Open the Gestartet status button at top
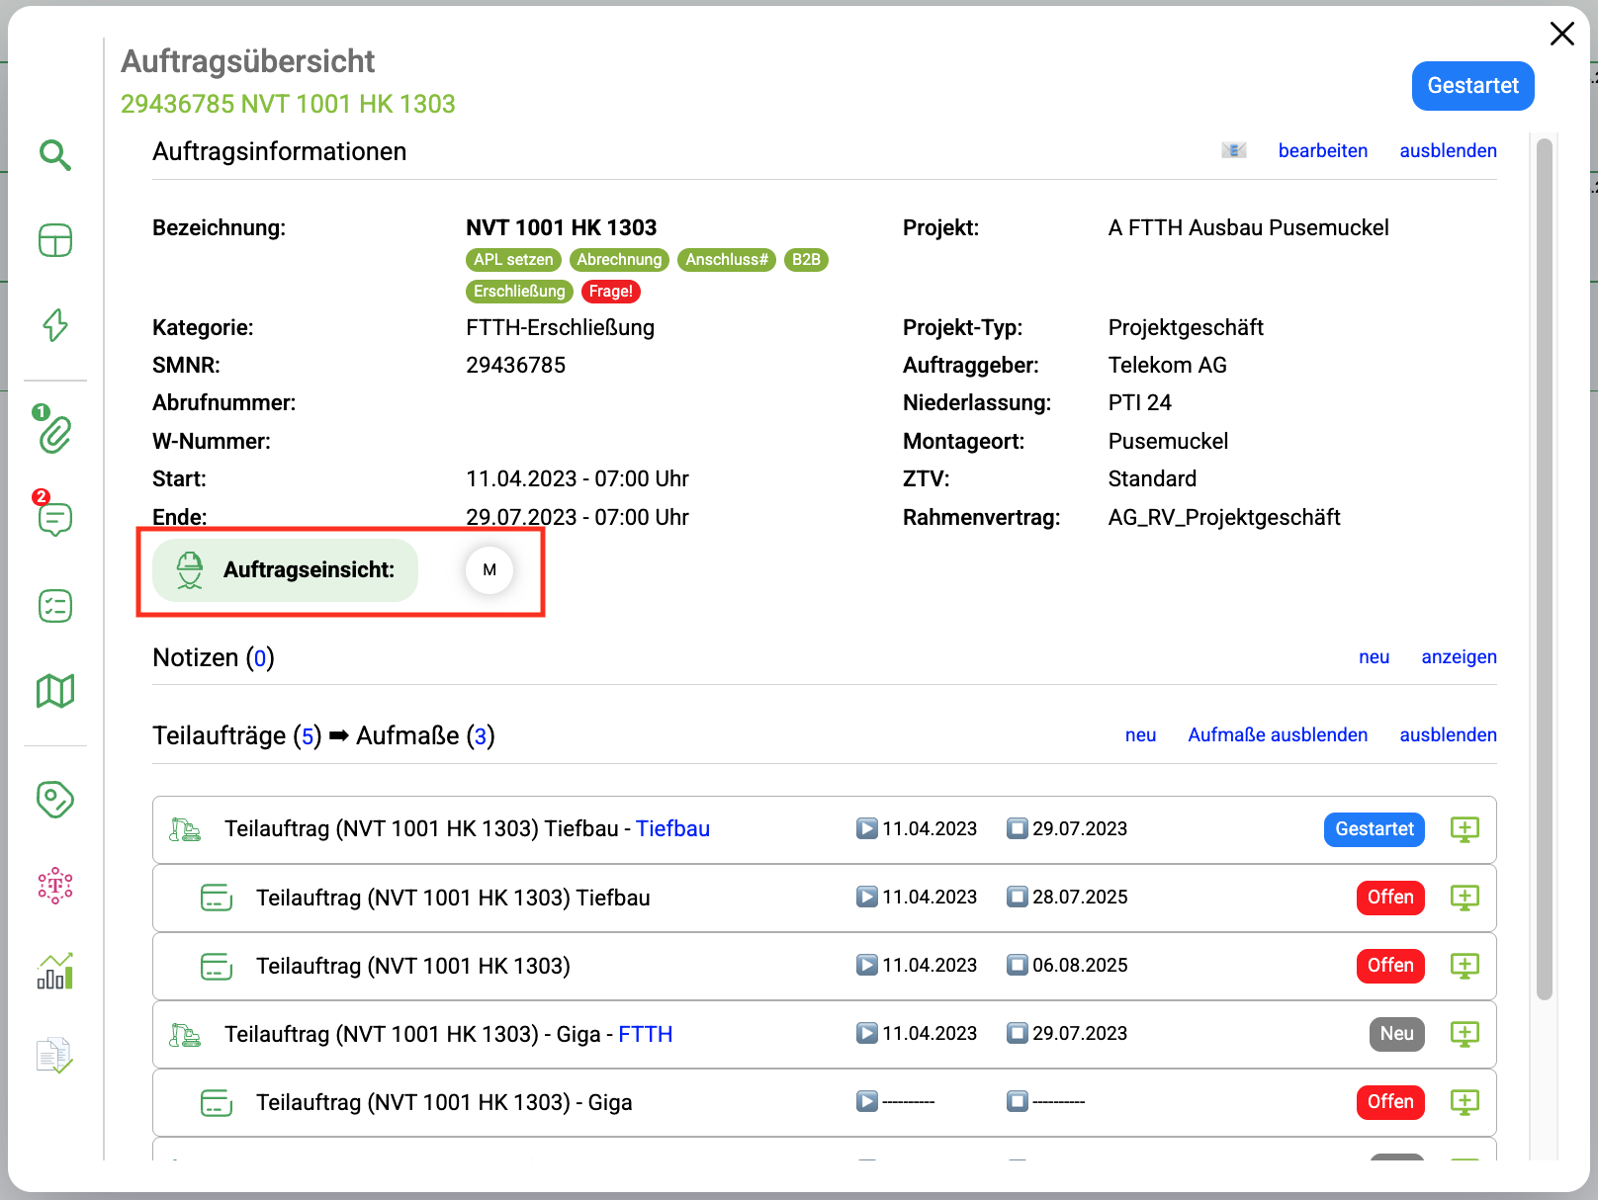The image size is (1598, 1200). [1472, 86]
